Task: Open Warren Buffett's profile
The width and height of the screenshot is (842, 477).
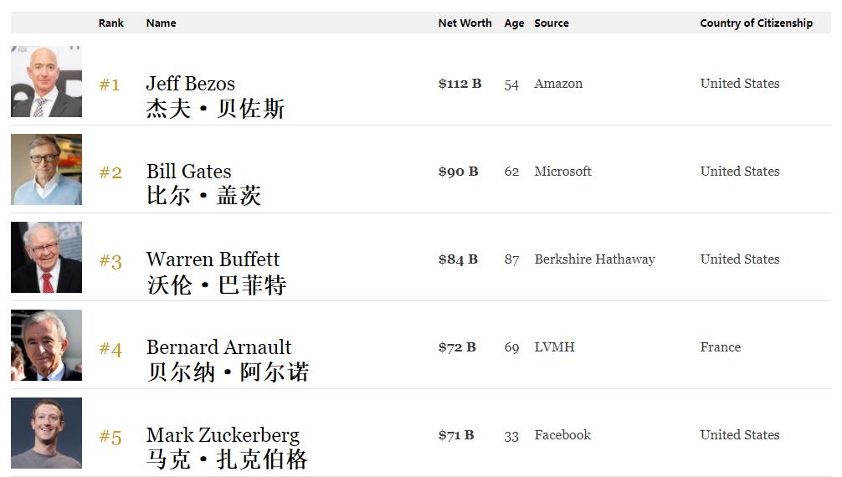Action: [x=213, y=259]
